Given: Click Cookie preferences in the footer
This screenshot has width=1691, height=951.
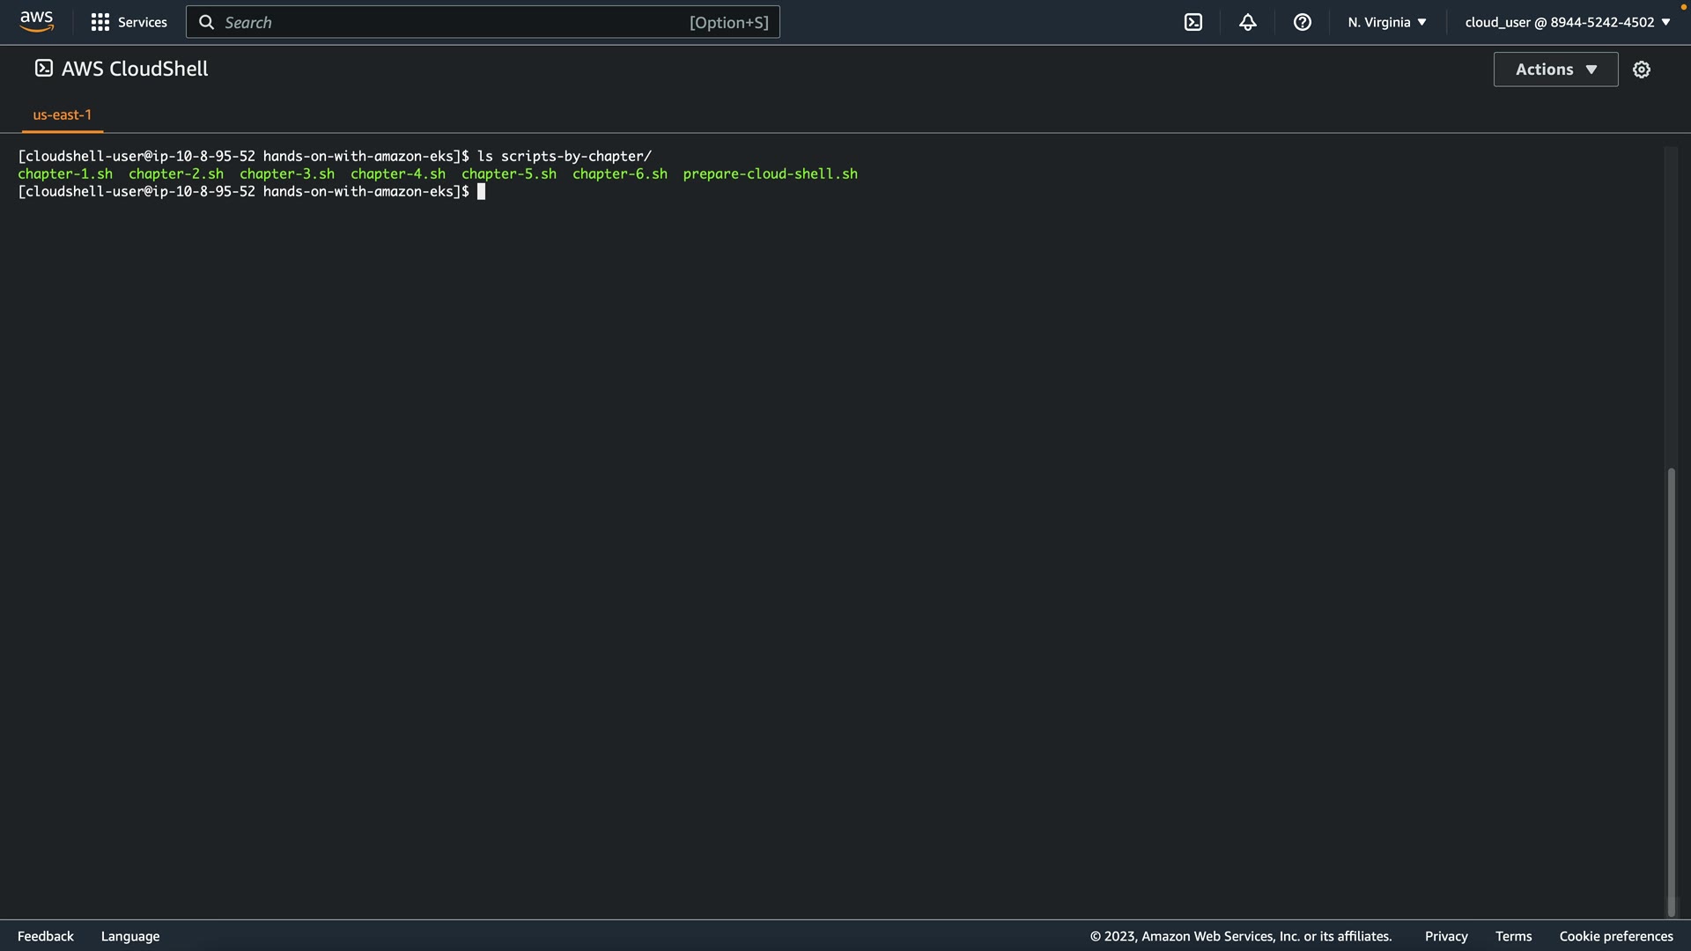Looking at the screenshot, I should coord(1615,936).
